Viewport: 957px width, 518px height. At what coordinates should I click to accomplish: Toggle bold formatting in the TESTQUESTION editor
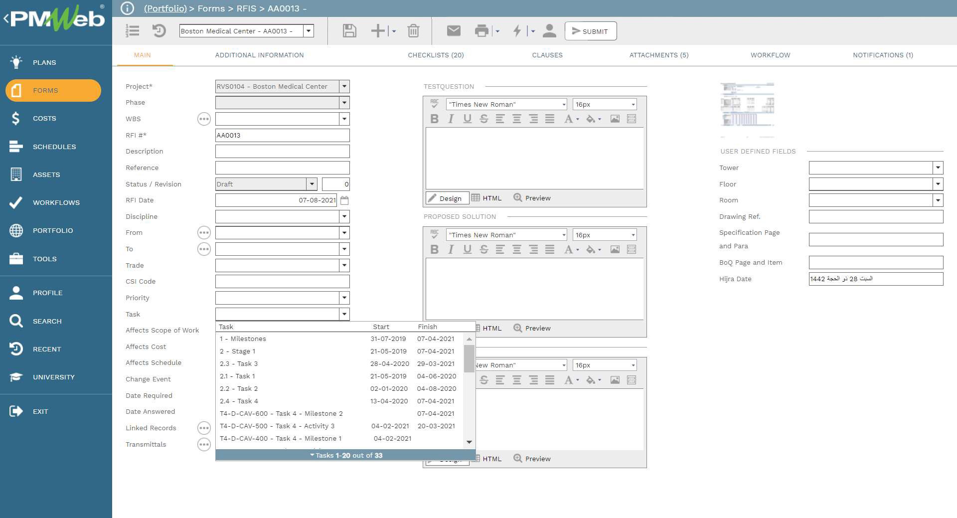click(434, 119)
